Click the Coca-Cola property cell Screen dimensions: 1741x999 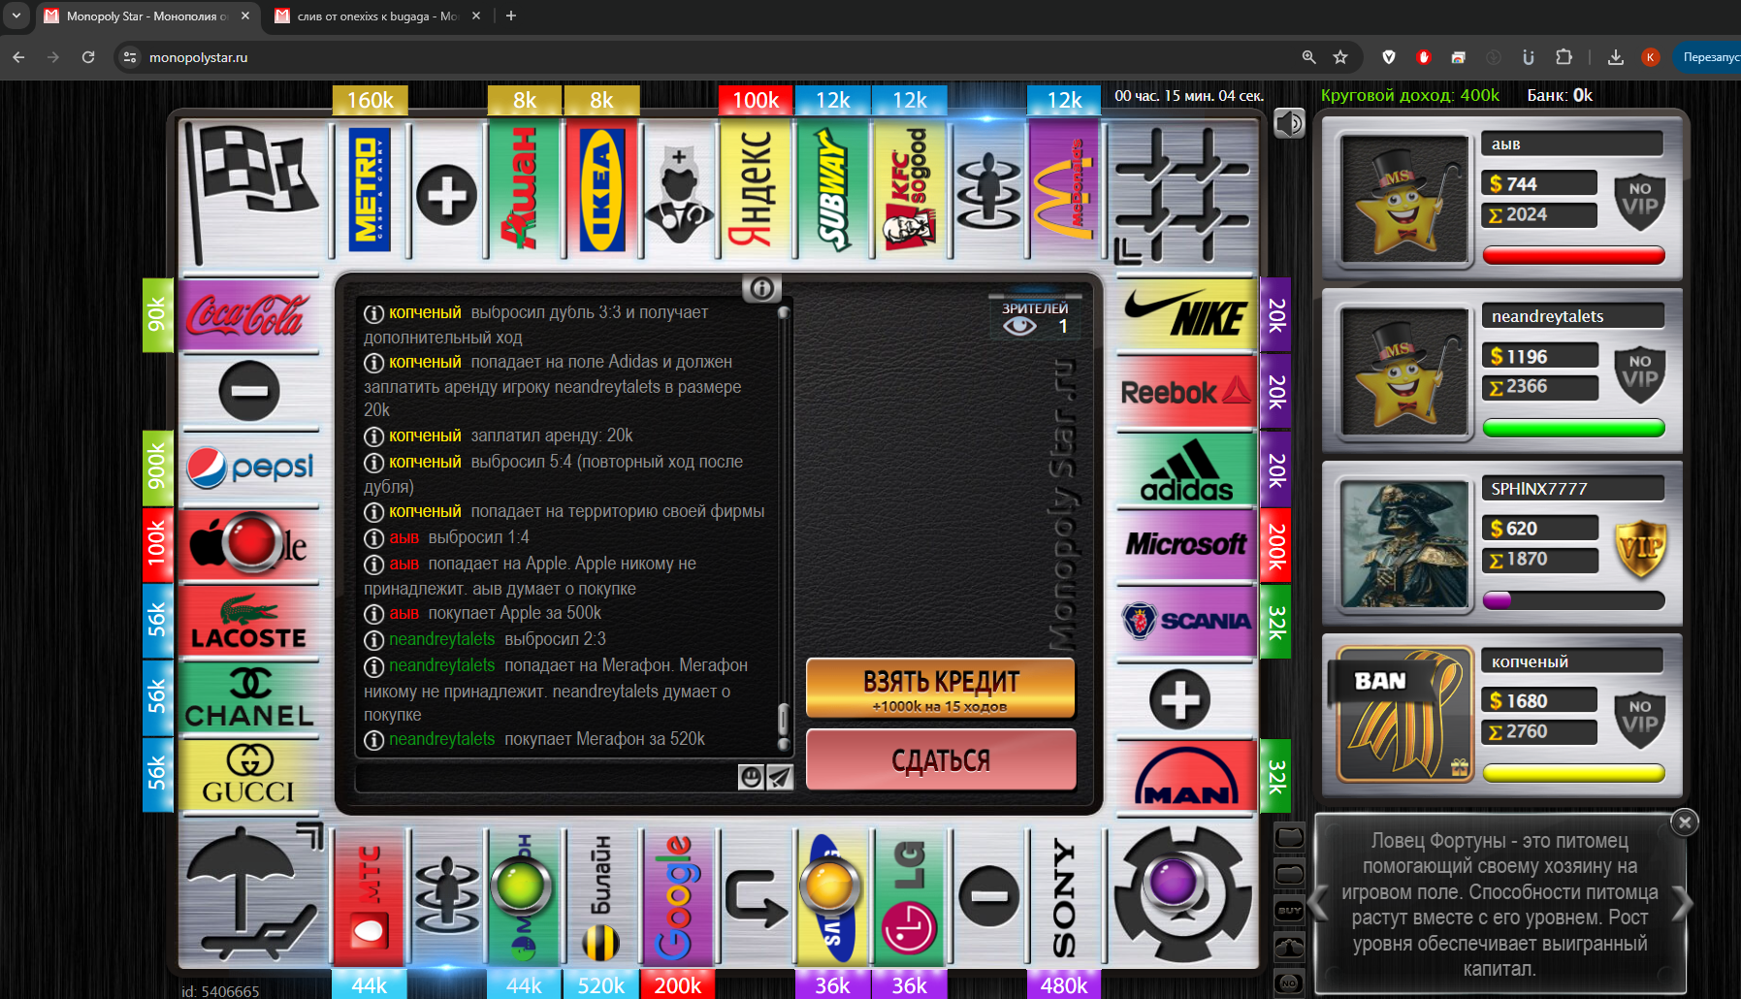[x=249, y=315]
